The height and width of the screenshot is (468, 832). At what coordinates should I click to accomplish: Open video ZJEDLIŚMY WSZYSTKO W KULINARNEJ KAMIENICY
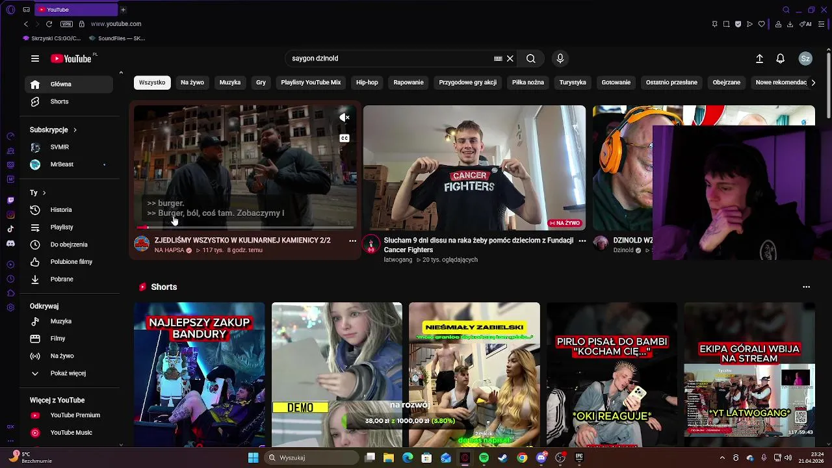tap(242, 240)
